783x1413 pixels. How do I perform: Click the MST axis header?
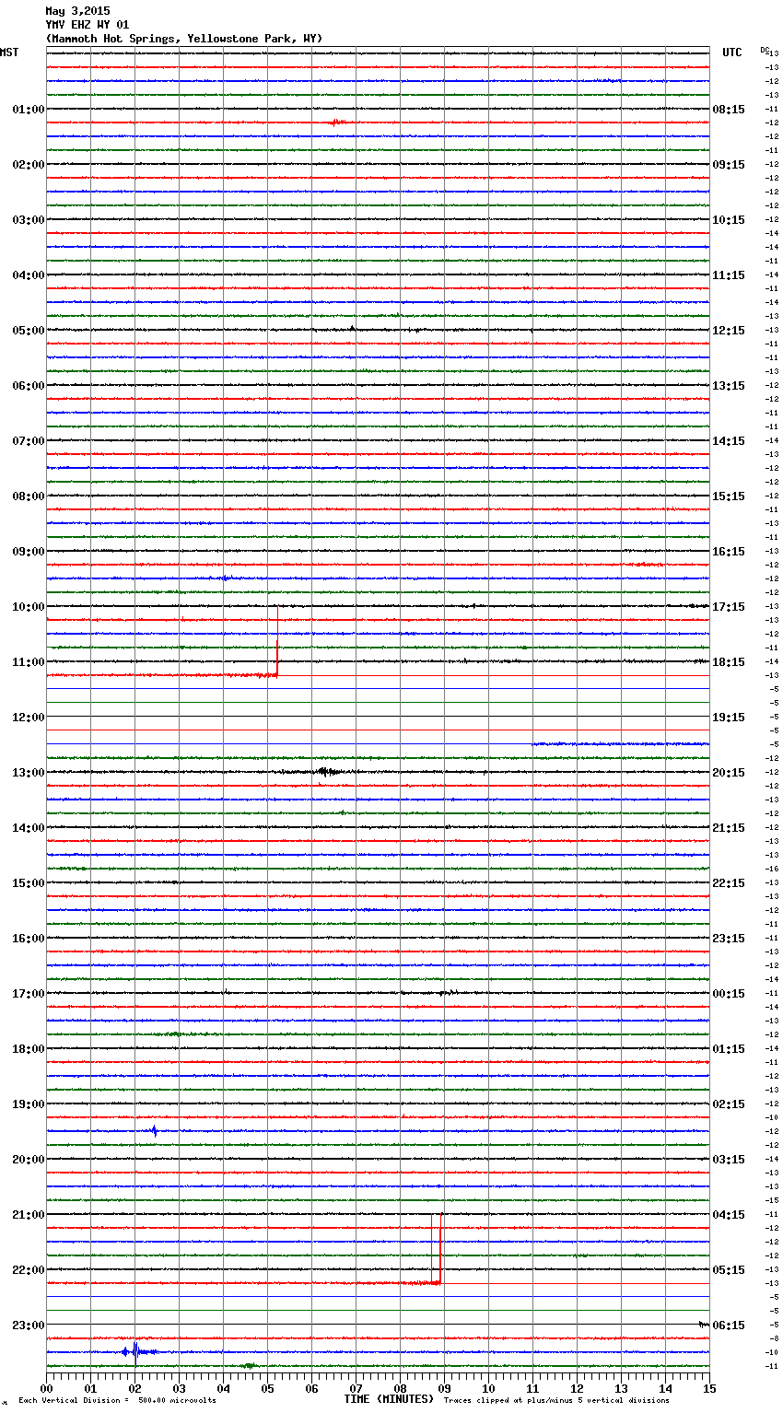[9, 53]
